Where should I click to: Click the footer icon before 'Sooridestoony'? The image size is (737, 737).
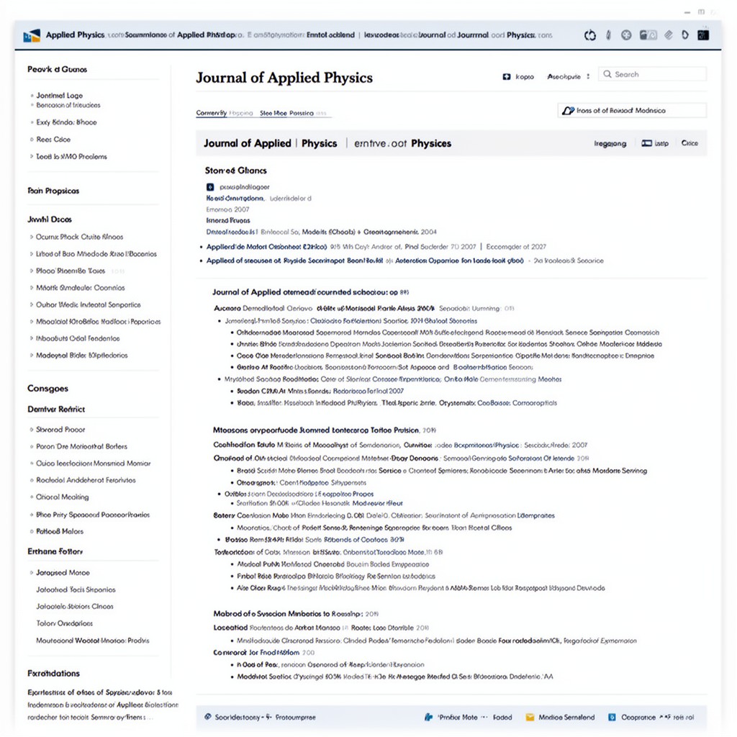pos(208,717)
